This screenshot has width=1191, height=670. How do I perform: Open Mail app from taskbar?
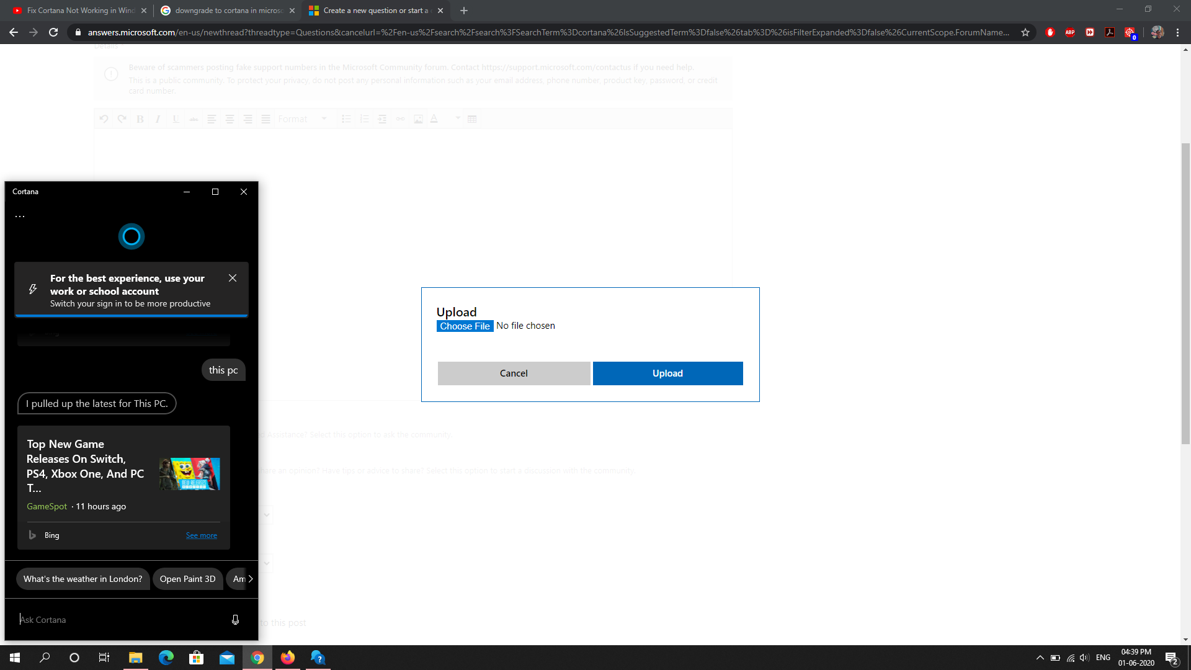pyautogui.click(x=226, y=658)
